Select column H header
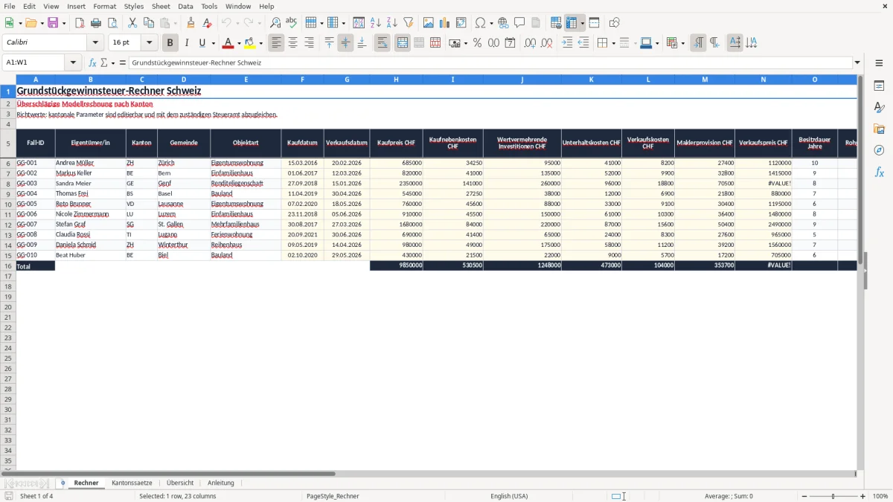 [x=396, y=79]
